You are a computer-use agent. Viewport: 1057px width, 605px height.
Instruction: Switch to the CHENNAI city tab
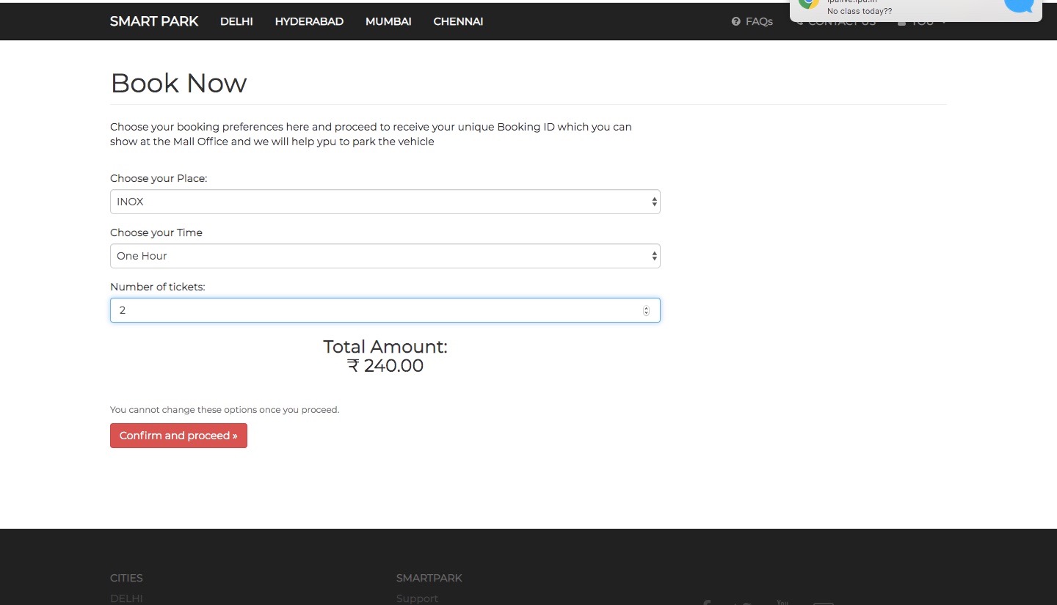pyautogui.click(x=458, y=21)
